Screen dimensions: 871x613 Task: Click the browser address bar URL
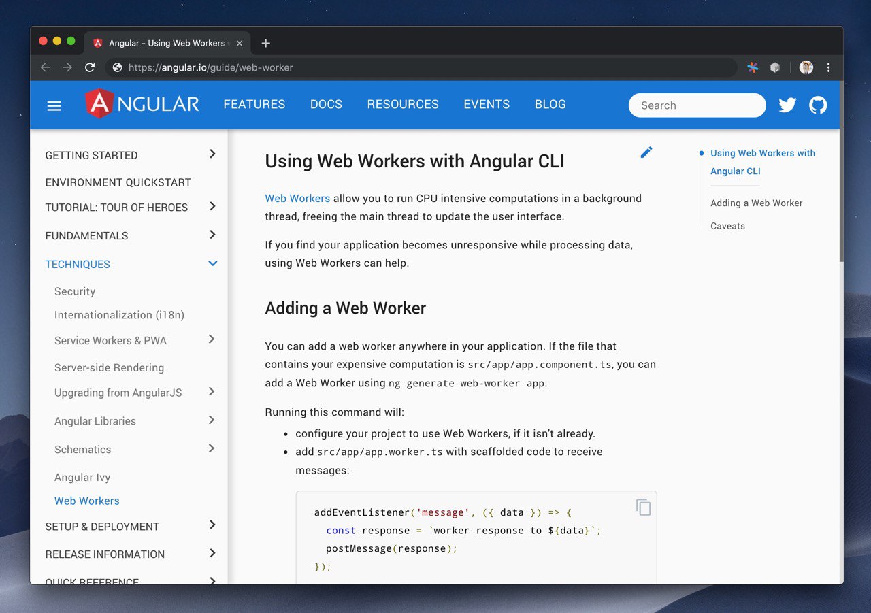tap(211, 67)
